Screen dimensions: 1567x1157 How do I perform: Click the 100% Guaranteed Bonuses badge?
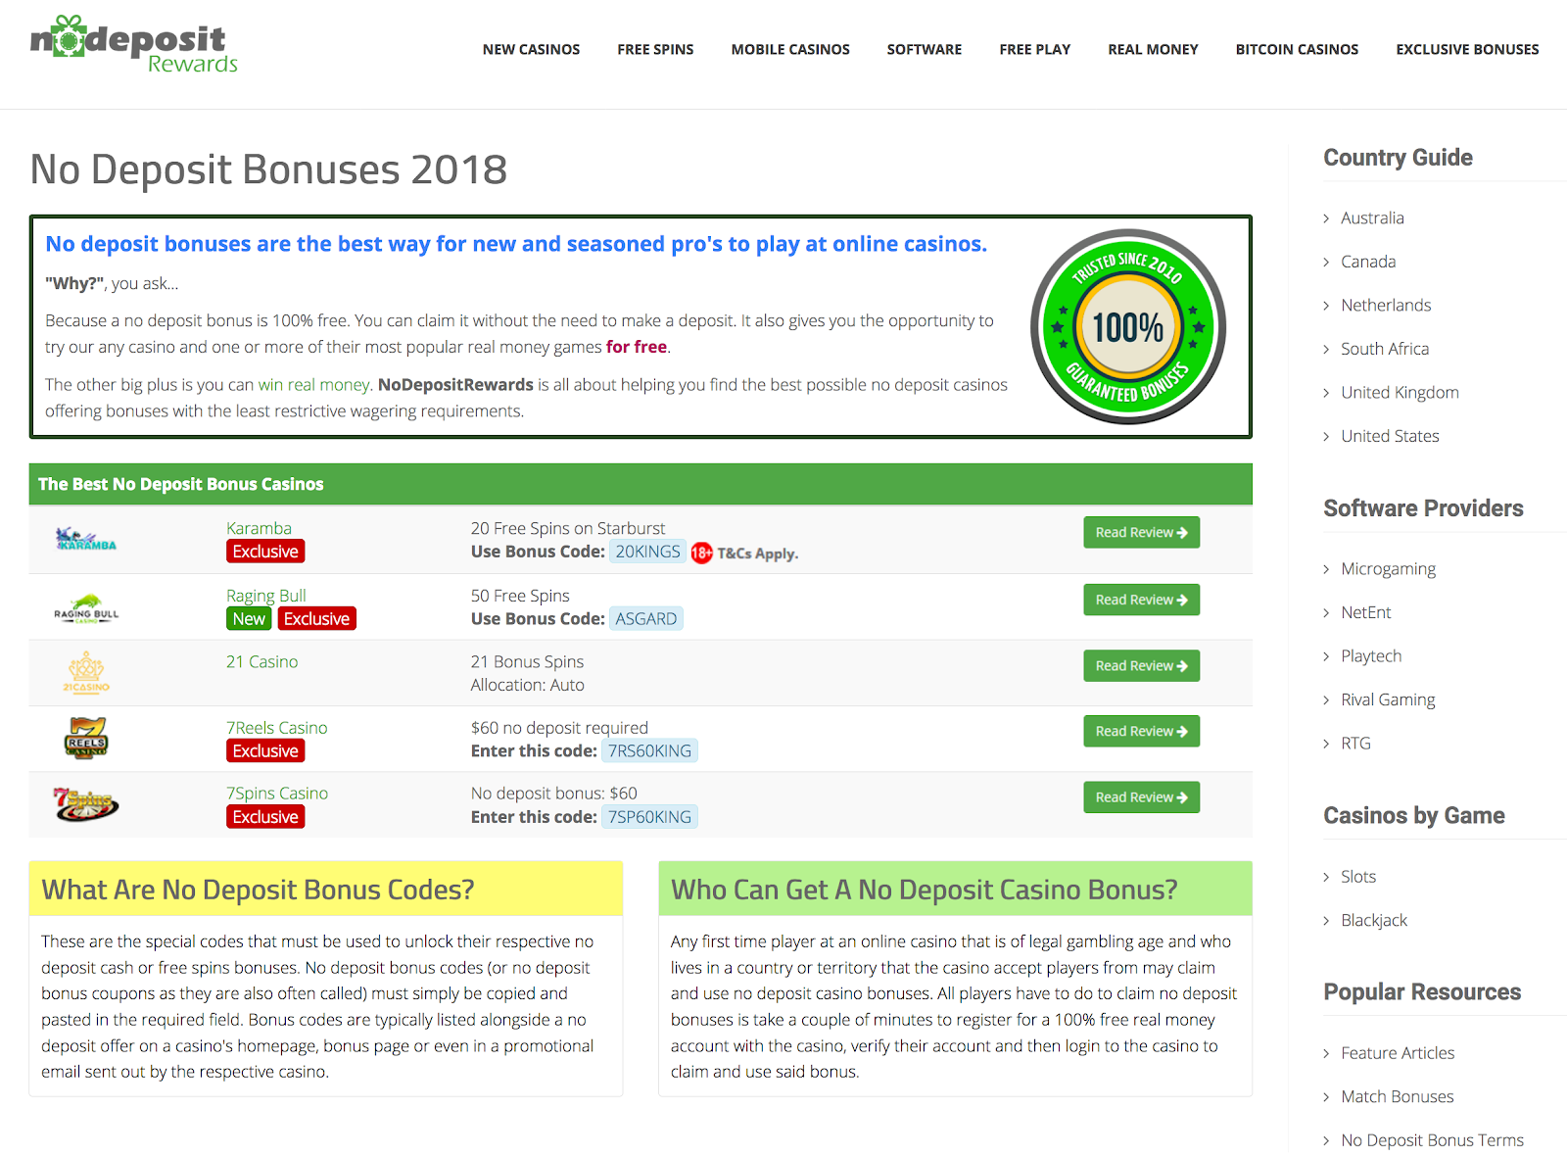1128,326
